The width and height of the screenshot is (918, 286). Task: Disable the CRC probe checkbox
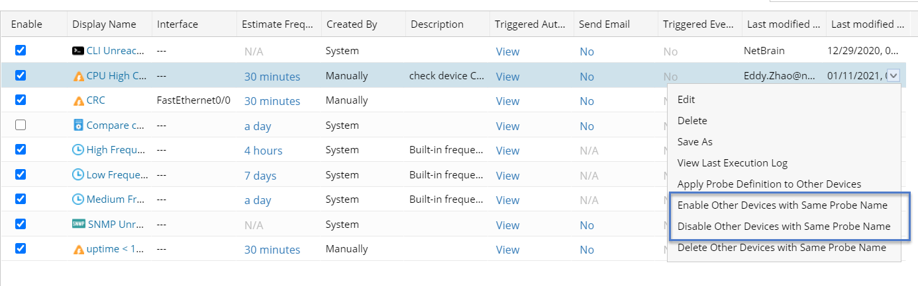[x=21, y=100]
